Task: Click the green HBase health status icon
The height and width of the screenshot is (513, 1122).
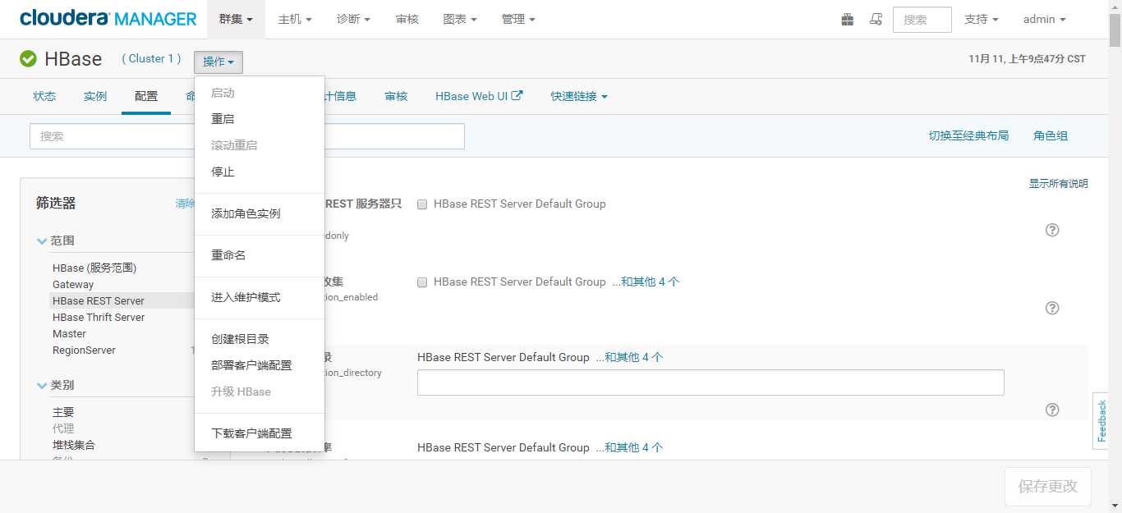Action: click(28, 59)
